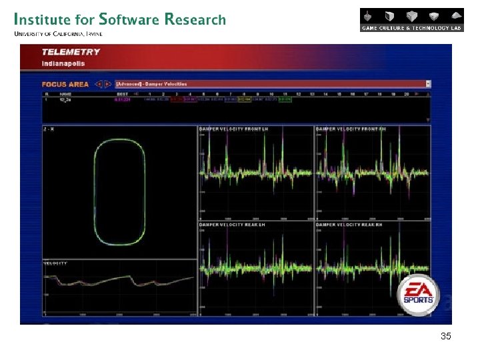Click the Z - X track map panel
This screenshot has width=480, height=360.
120,192
